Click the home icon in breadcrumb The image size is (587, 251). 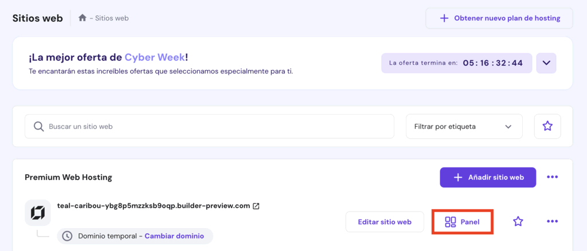tap(83, 18)
